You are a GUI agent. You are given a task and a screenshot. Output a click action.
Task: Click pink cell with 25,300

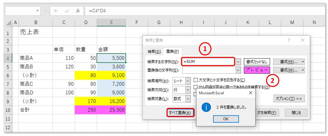[x=111, y=110]
